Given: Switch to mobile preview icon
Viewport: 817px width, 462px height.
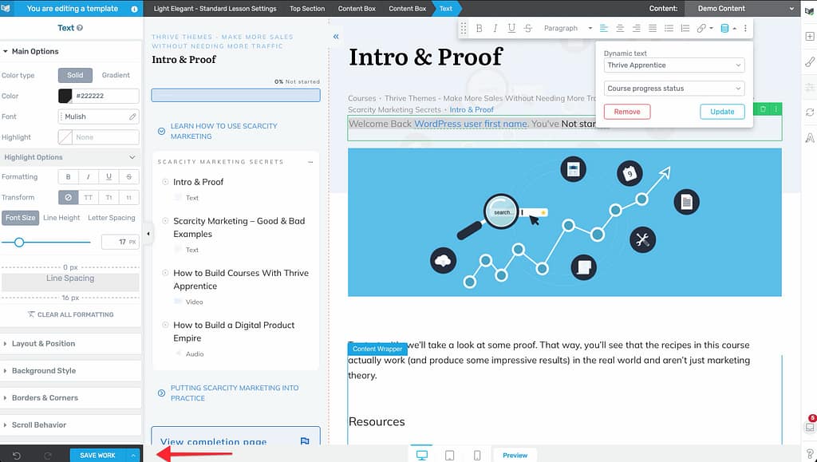Looking at the screenshot, I should [x=477, y=455].
